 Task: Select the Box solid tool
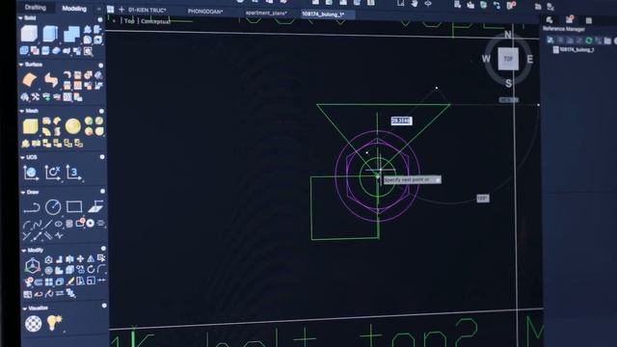(29, 34)
